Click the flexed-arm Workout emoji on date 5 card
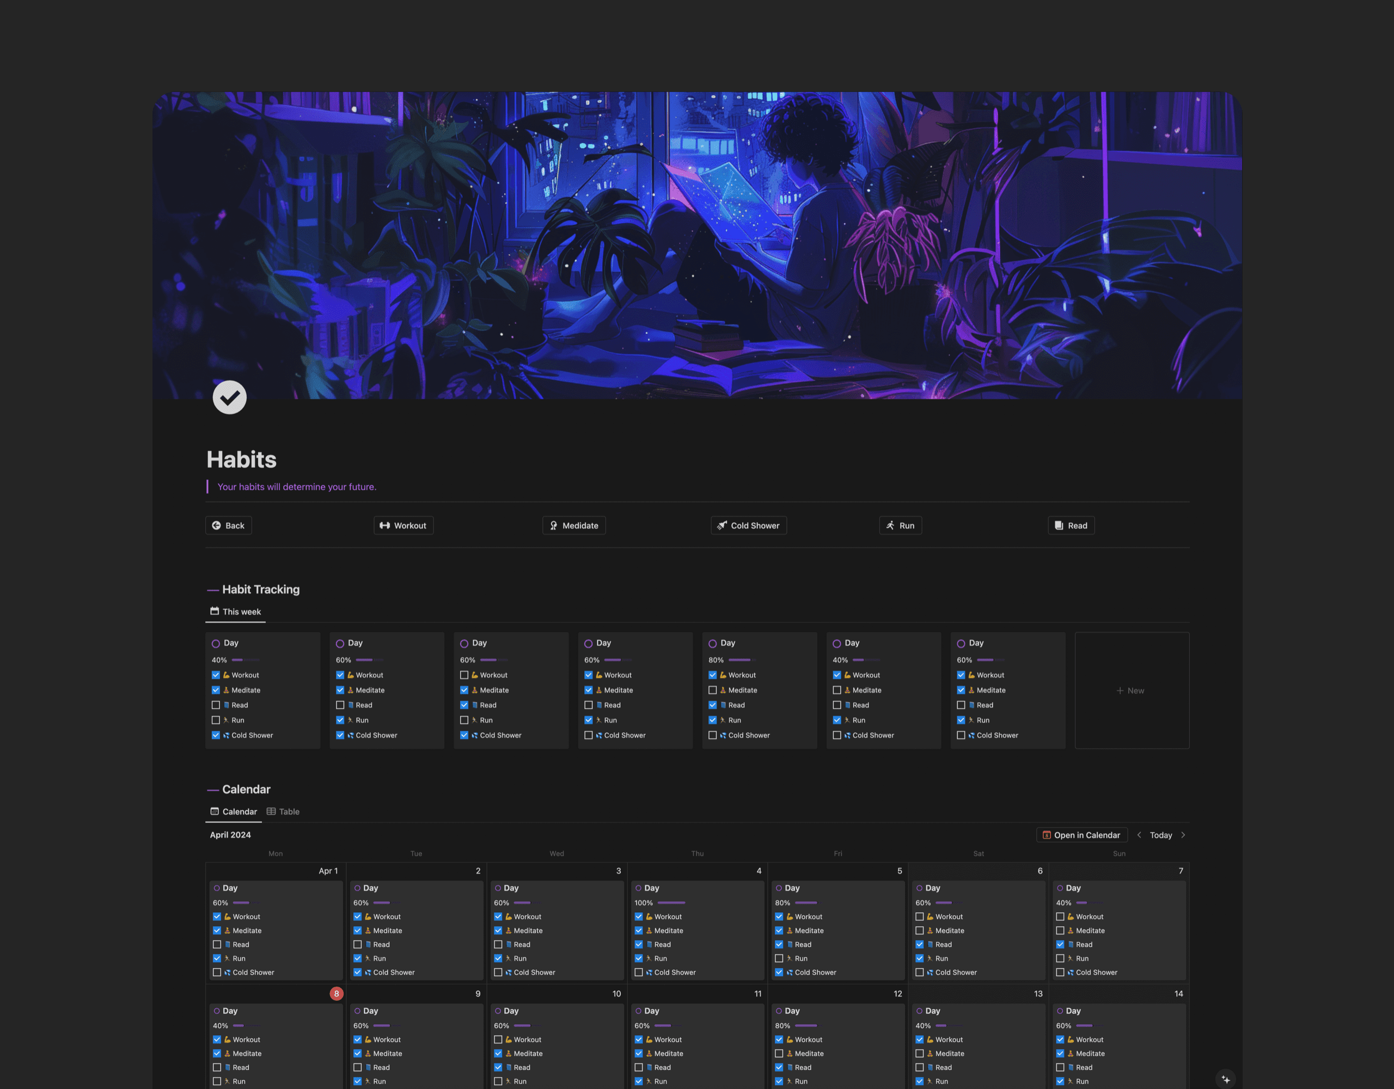This screenshot has width=1394, height=1089. click(x=790, y=916)
